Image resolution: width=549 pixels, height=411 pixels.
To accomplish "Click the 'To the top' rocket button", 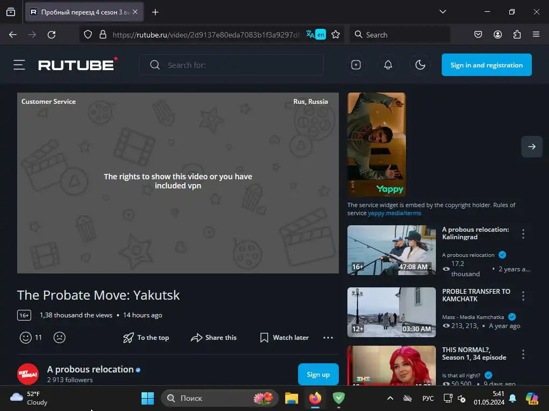I will [146, 338].
